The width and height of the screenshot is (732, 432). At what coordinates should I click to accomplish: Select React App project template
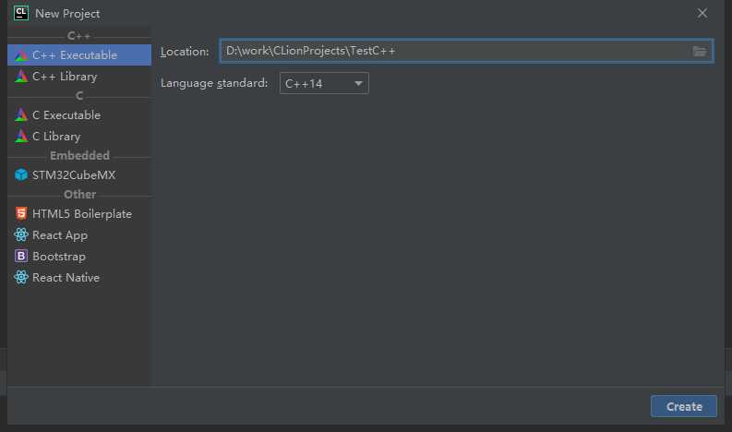tap(79, 234)
